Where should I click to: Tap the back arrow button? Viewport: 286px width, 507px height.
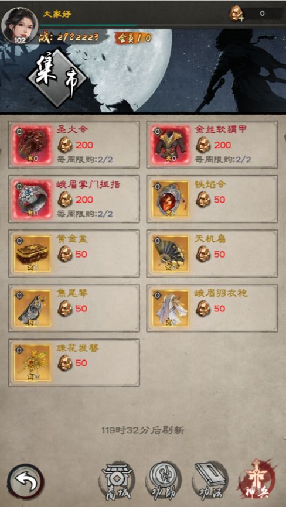click(26, 482)
